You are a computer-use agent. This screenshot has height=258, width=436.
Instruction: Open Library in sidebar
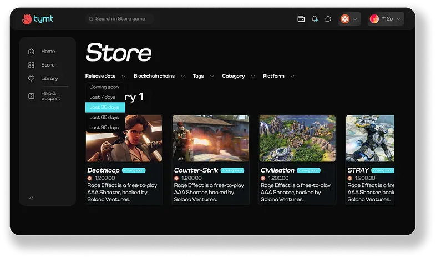(x=49, y=78)
